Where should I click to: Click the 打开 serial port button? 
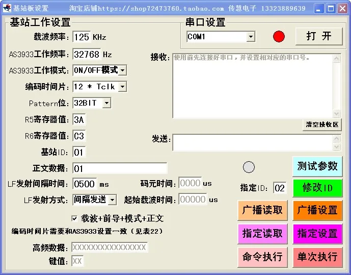[319, 36]
